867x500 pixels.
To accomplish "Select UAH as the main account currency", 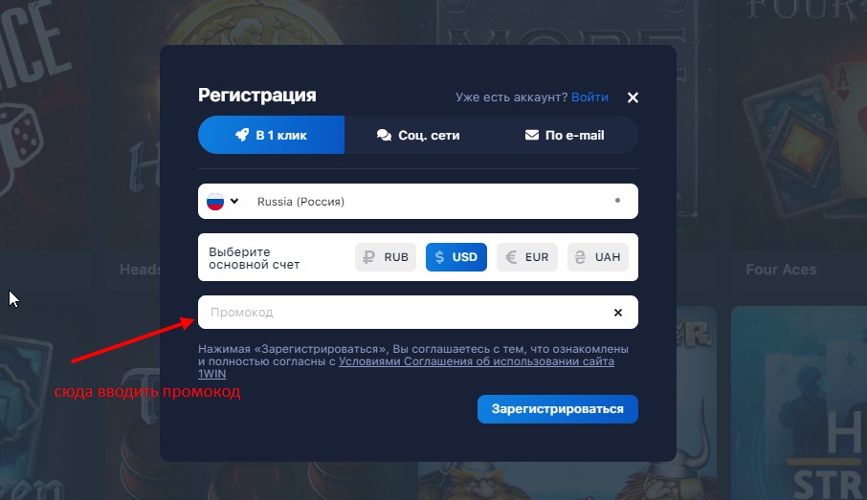I will click(x=598, y=257).
